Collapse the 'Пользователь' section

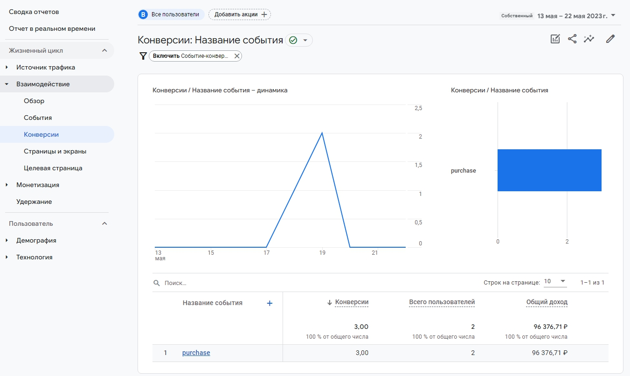[x=104, y=223]
